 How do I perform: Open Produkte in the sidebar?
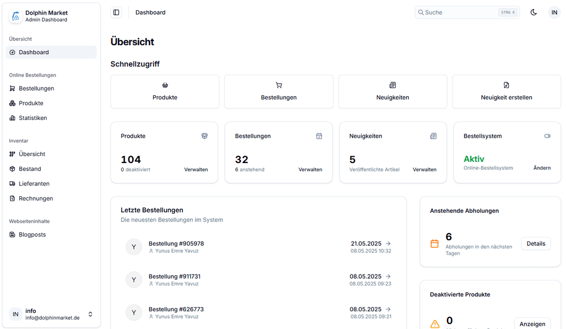pos(51,103)
